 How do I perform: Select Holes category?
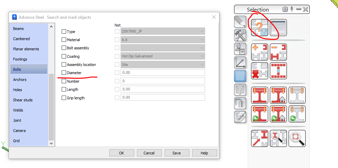(29, 90)
